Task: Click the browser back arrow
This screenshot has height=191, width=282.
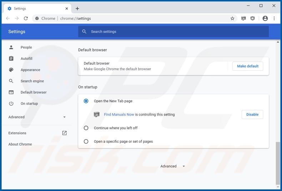Action: click(x=8, y=18)
